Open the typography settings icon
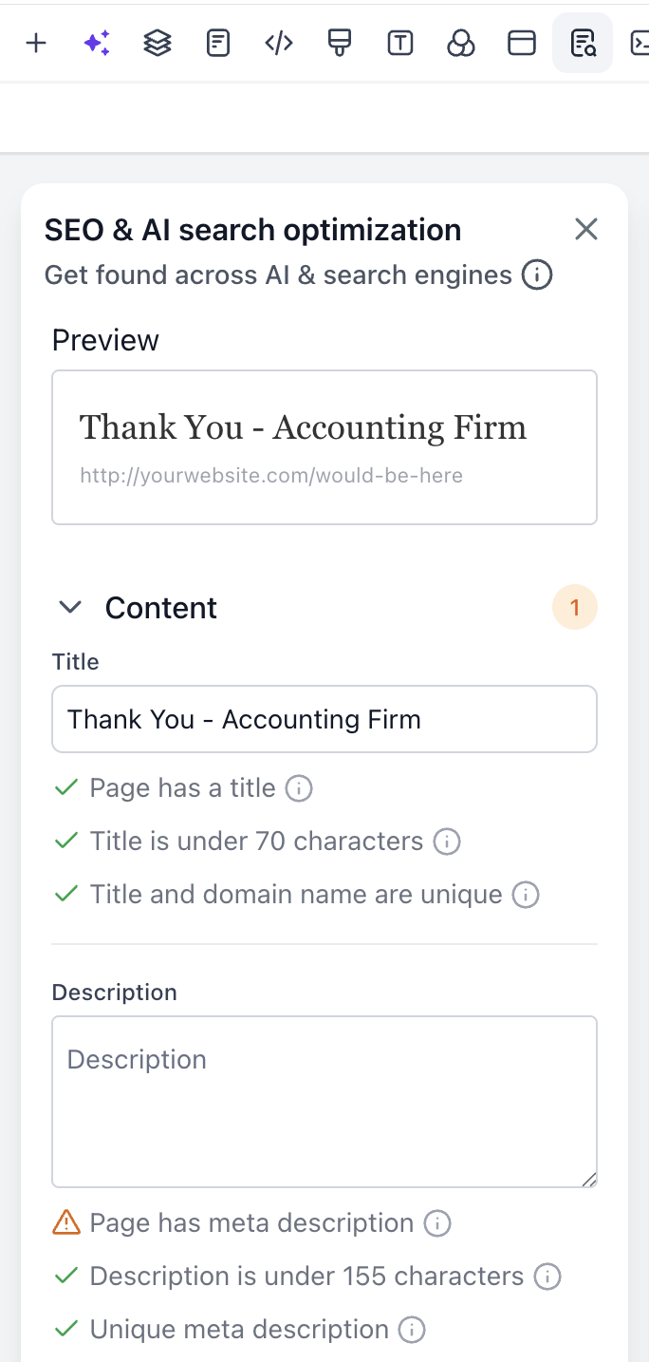The width and height of the screenshot is (649, 1362). point(399,43)
